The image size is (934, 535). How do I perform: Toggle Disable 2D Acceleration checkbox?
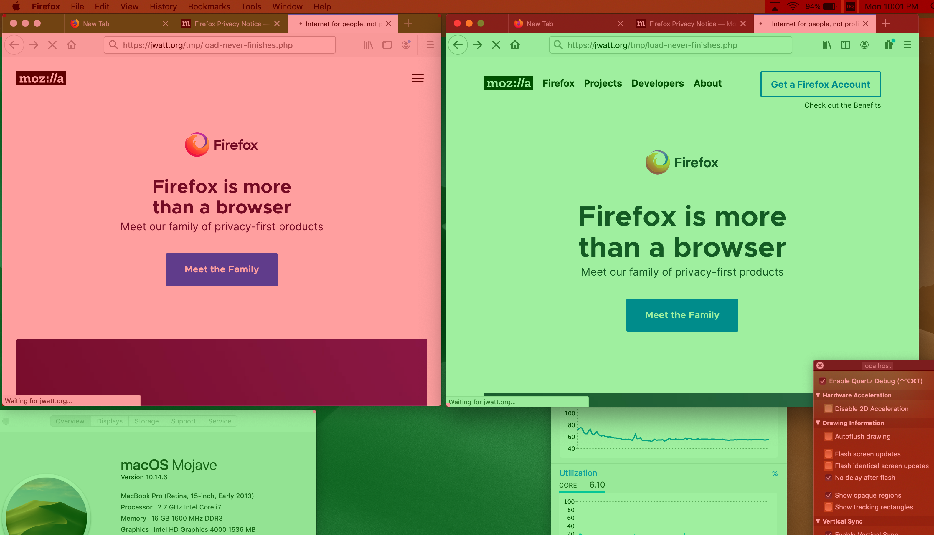(829, 409)
